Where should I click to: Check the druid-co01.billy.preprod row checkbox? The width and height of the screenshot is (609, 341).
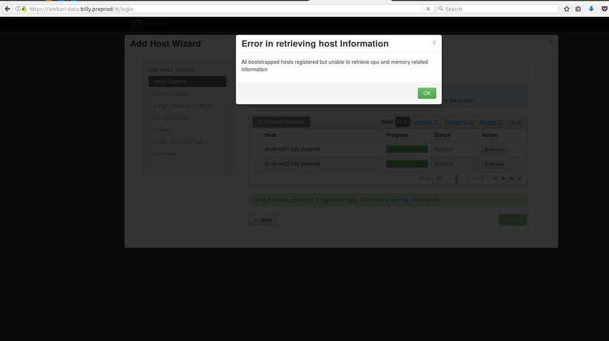[x=255, y=150]
